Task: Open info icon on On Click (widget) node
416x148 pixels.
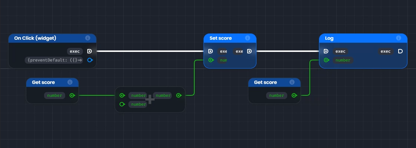Action: tap(88, 38)
